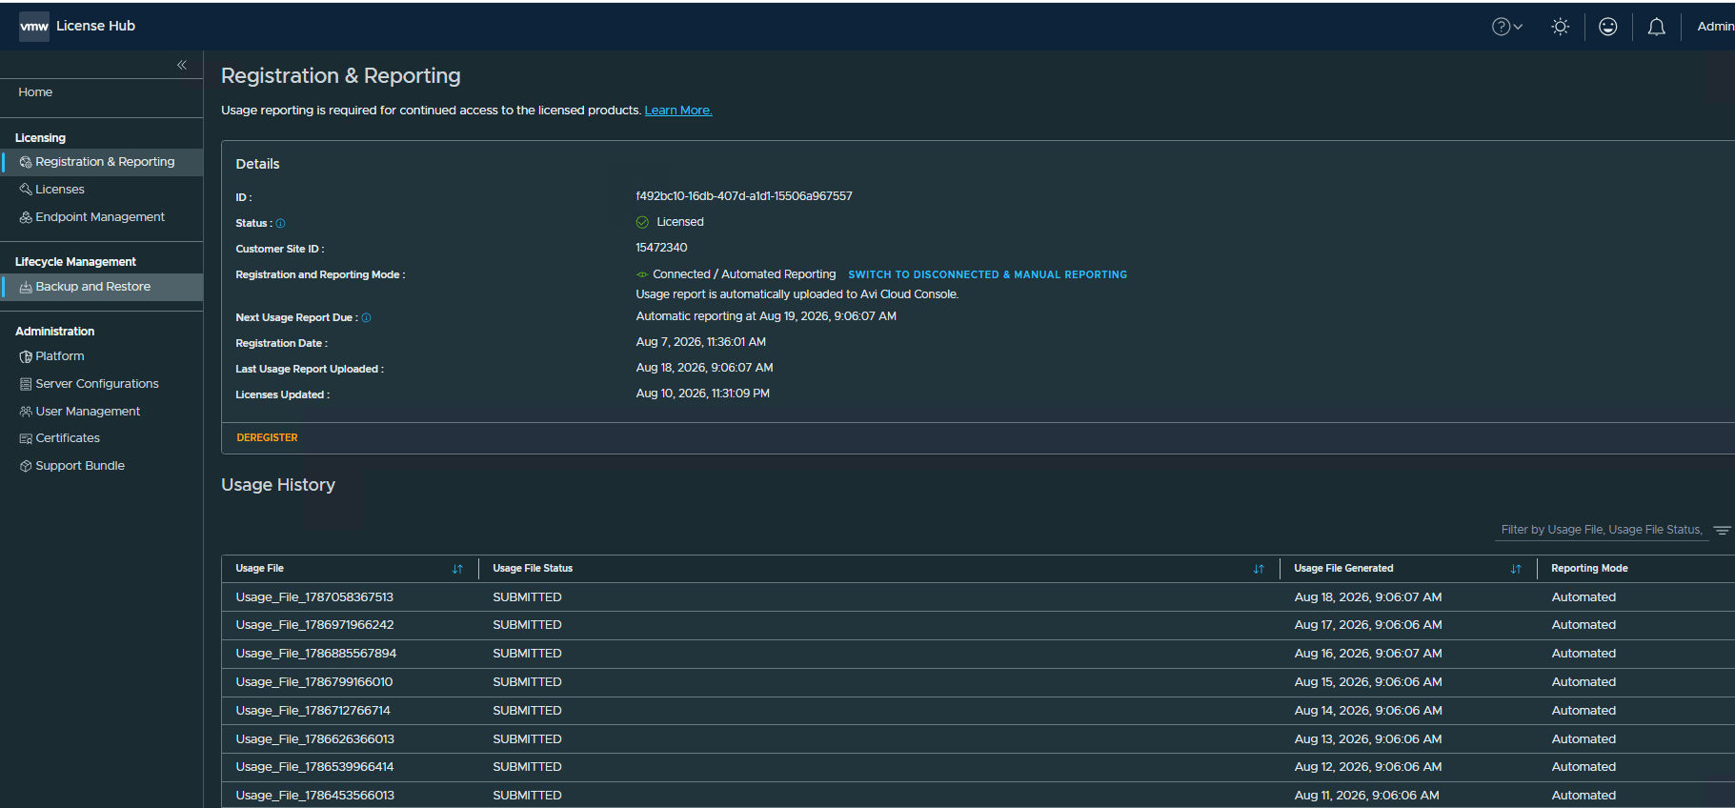
Task: Open the notifications bell
Action: [1657, 27]
